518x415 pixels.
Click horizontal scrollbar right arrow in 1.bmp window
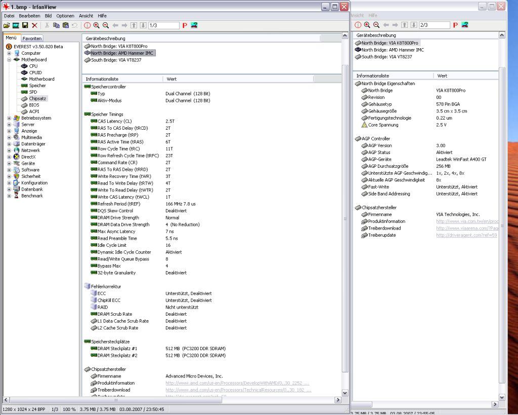(x=337, y=400)
